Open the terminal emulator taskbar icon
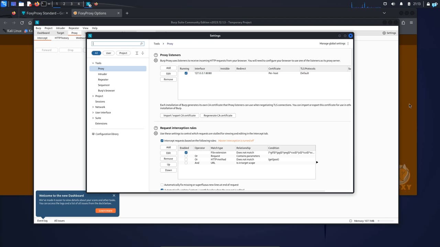The height and width of the screenshot is (247, 440). point(44,4)
